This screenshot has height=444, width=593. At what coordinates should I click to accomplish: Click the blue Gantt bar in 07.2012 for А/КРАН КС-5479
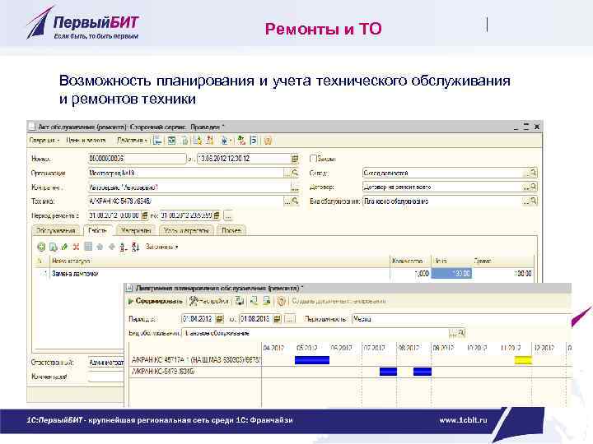pyautogui.click(x=389, y=372)
